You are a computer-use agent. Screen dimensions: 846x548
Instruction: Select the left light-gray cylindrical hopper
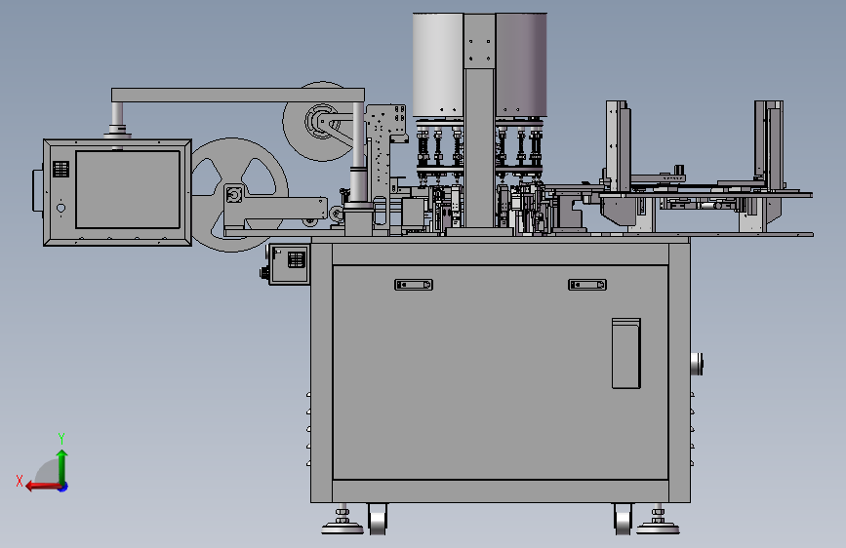point(438,64)
